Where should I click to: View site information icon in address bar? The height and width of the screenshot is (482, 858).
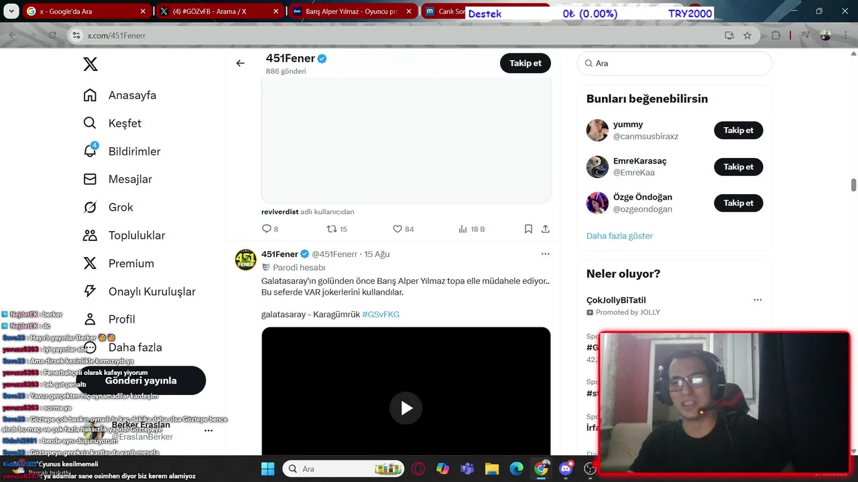pos(77,35)
